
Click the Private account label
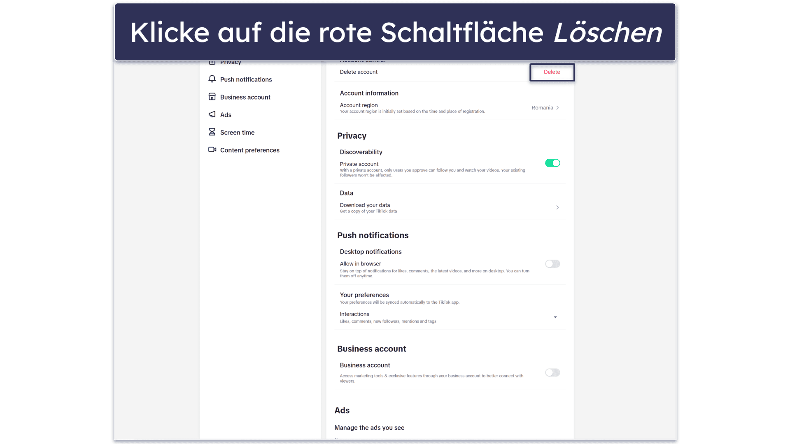[359, 164]
